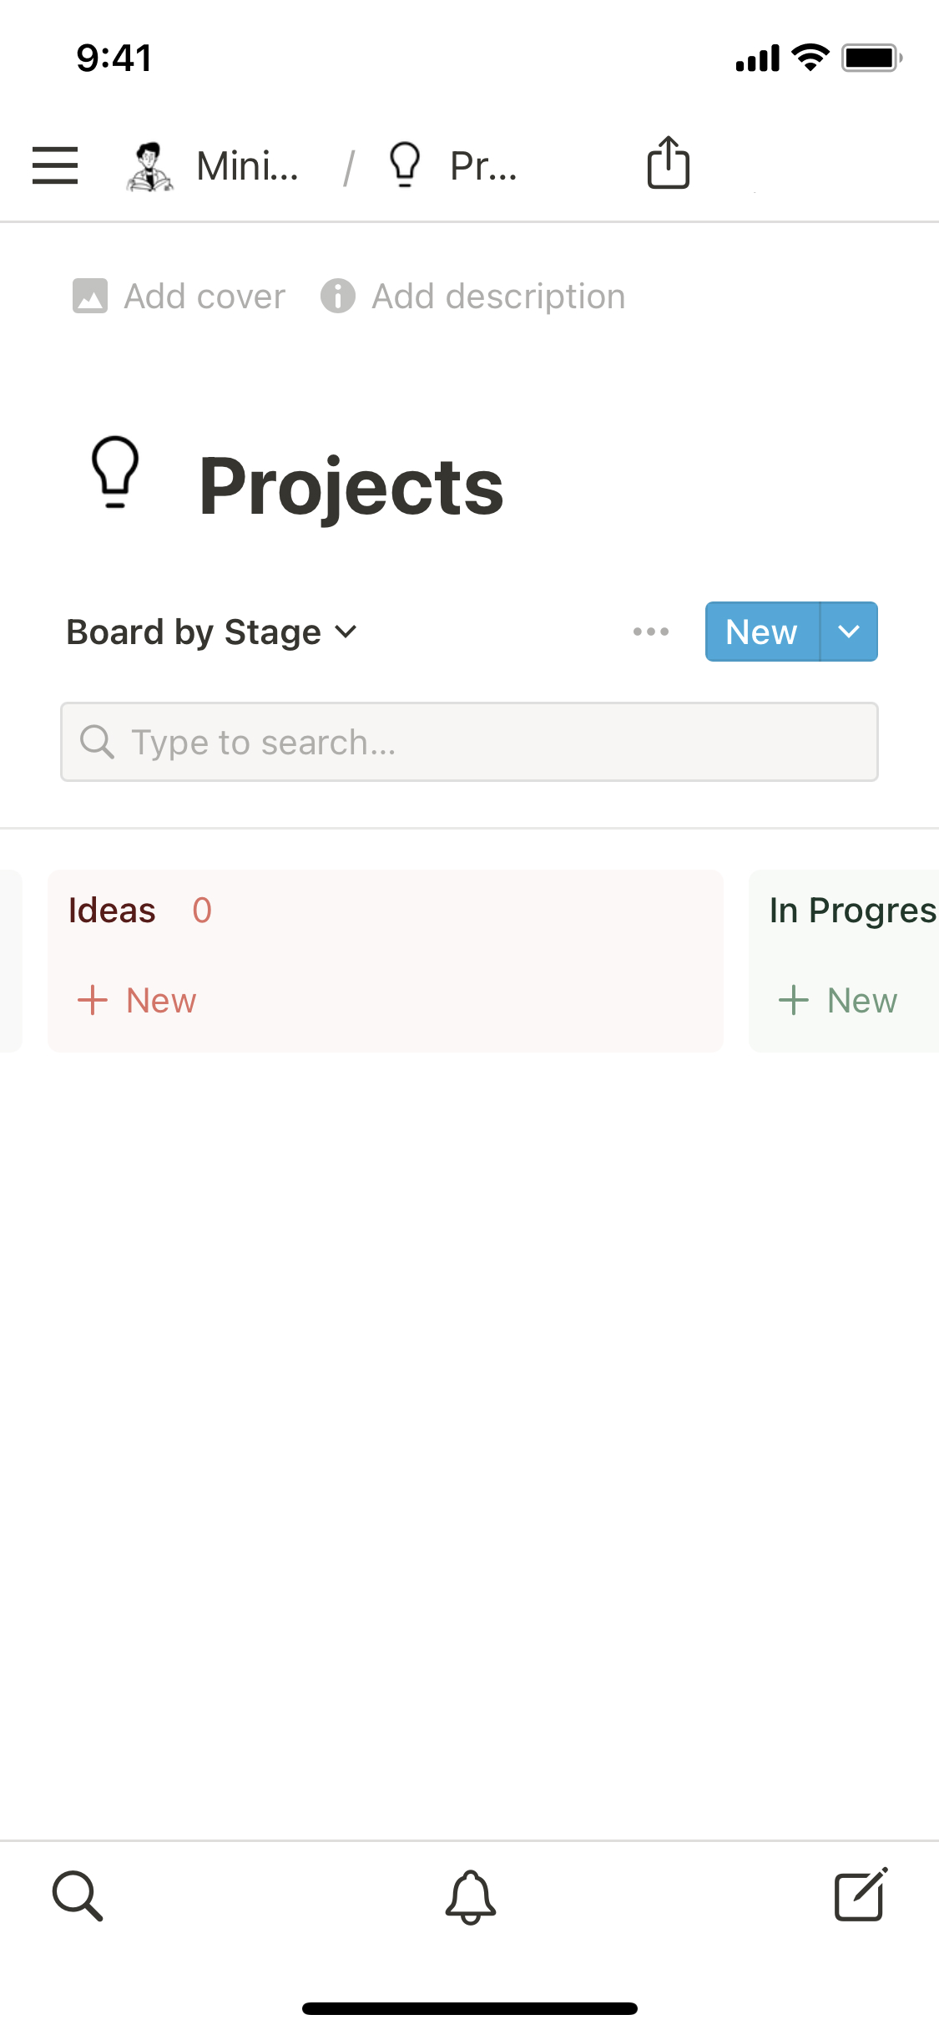This screenshot has height=2035, width=939.
Task: Open notifications bell
Action: (x=470, y=1896)
